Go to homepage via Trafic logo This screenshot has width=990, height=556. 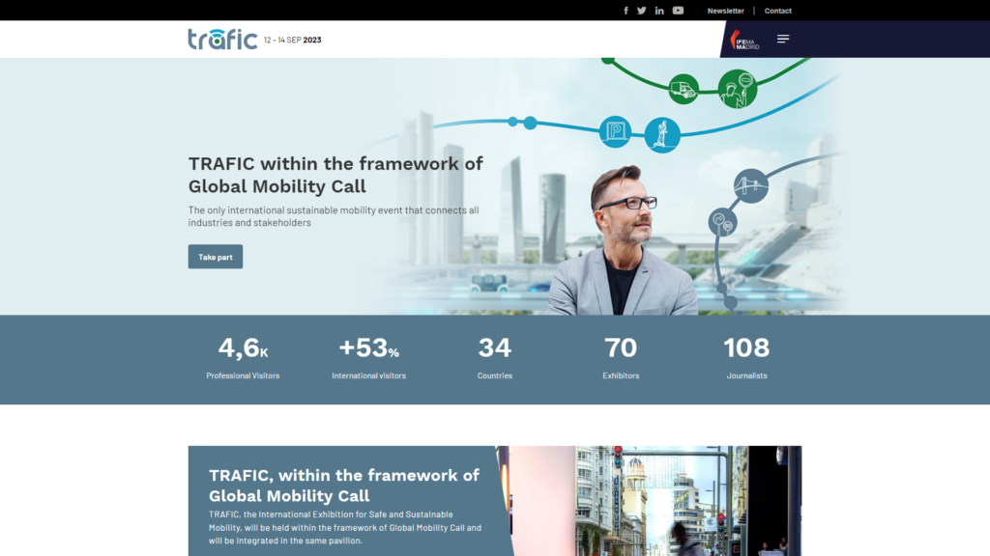[222, 39]
